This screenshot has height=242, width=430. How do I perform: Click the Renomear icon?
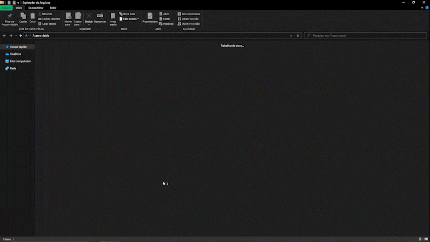click(100, 16)
